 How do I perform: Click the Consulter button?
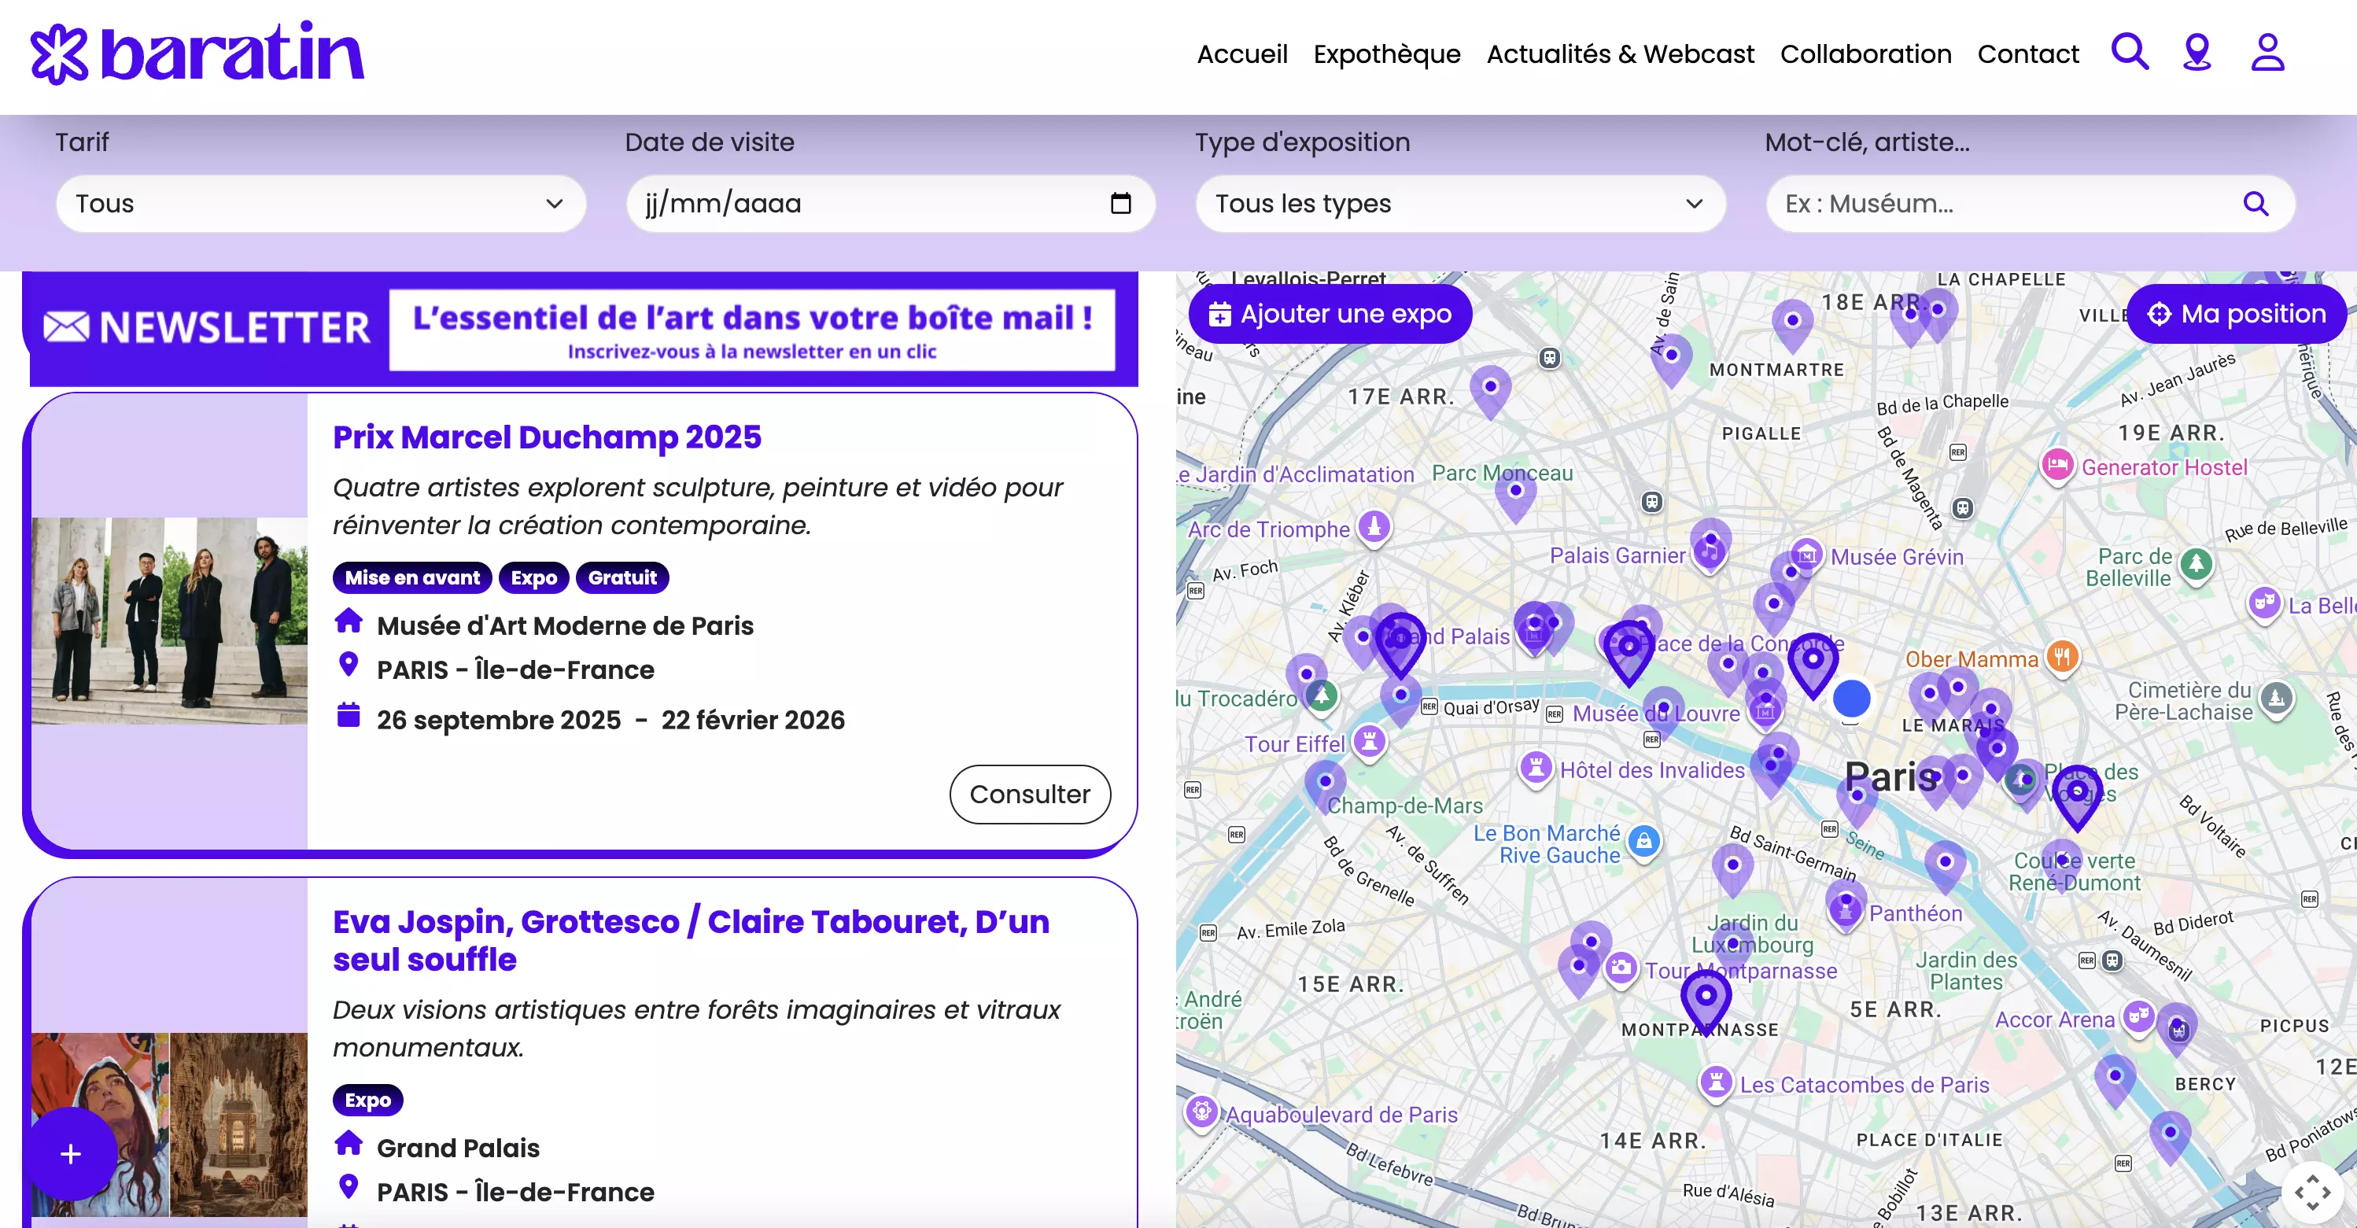tap(1029, 793)
